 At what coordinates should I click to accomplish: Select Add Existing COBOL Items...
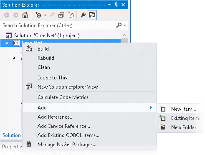coord(89,135)
